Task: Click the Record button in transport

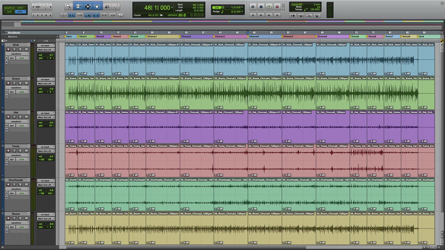Action: coord(277,7)
